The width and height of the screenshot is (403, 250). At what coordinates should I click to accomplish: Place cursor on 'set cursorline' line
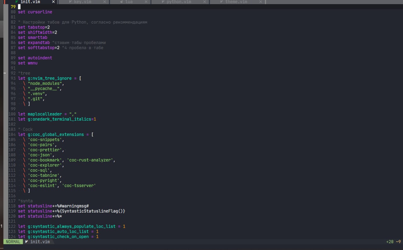coord(35,12)
